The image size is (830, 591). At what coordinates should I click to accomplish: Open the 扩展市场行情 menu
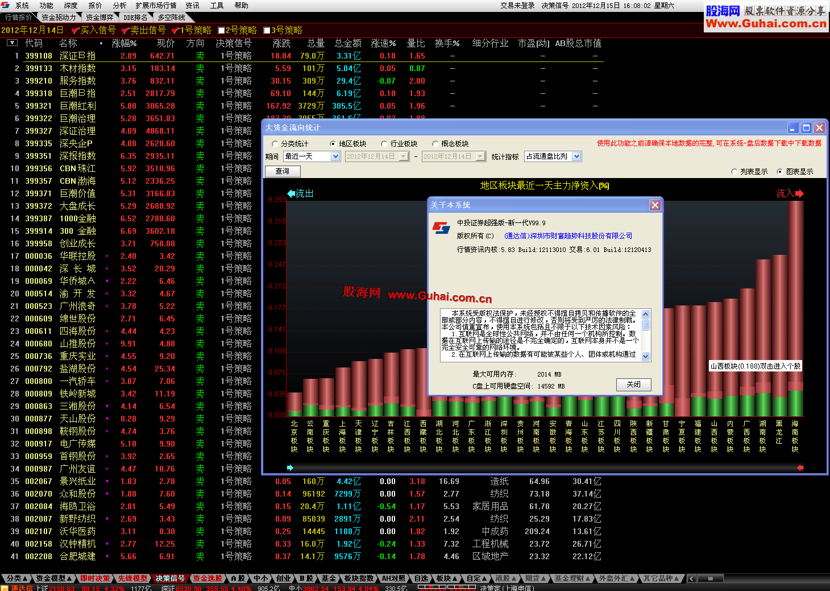click(156, 6)
